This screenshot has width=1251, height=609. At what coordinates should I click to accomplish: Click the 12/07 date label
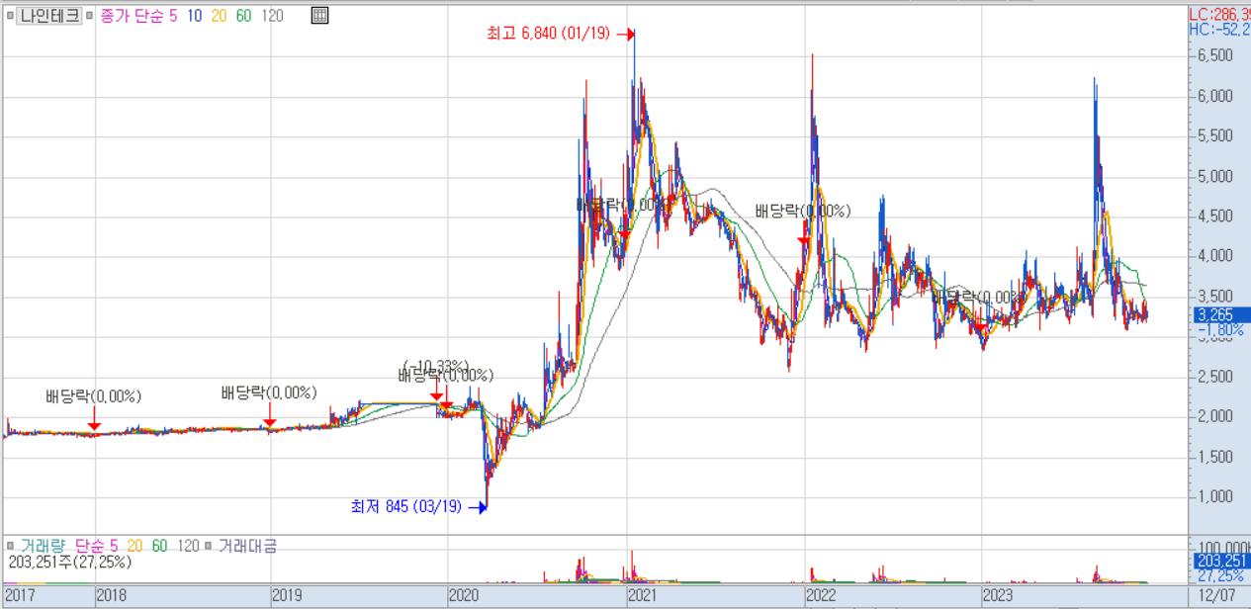point(1215,596)
